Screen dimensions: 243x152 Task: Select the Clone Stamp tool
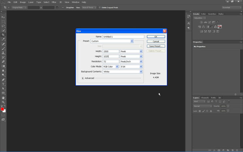click(x=3, y=53)
